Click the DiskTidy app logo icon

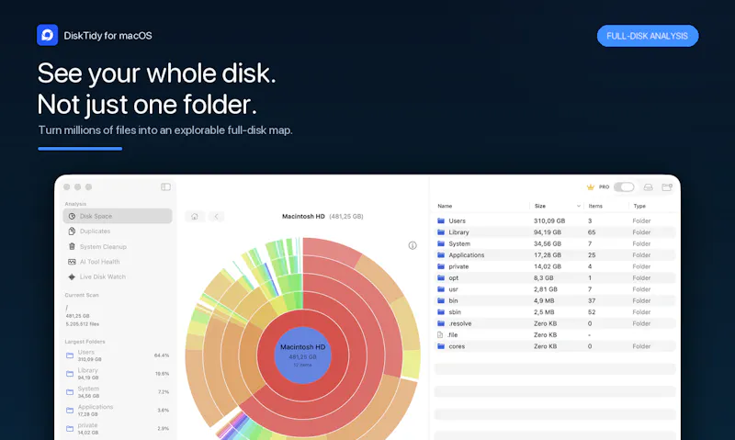tap(48, 35)
